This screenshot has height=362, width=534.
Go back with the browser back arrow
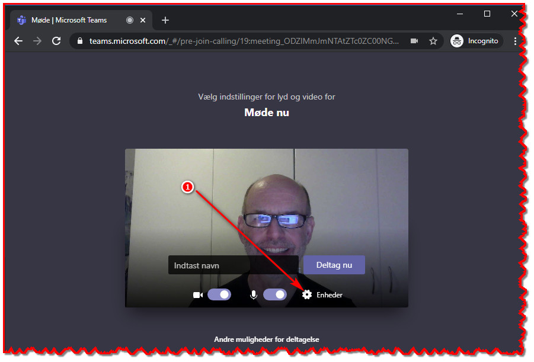[18, 41]
